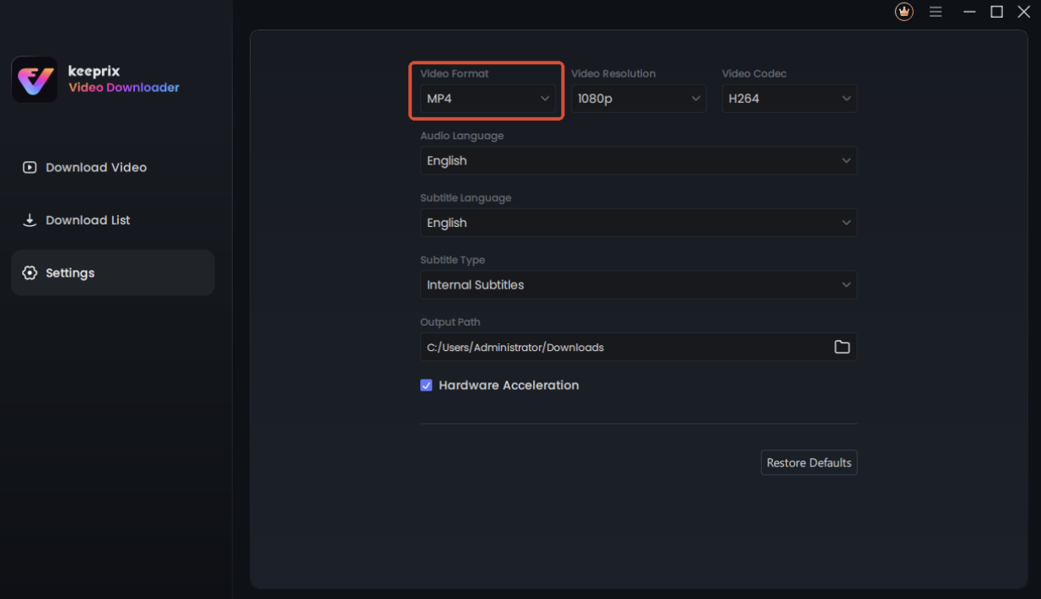Click the crown upgrade icon

pyautogui.click(x=903, y=12)
